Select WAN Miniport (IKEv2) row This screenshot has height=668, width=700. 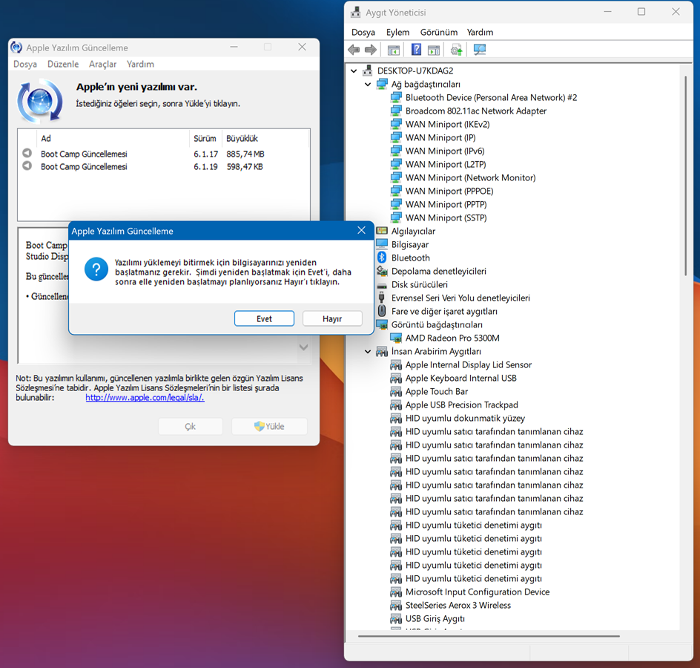tap(447, 124)
